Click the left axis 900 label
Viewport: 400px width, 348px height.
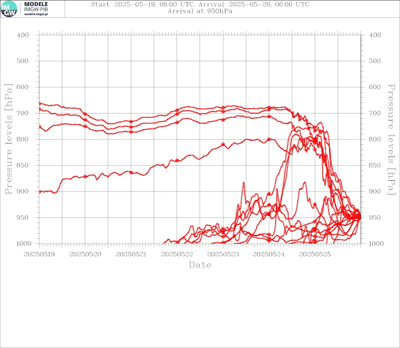23,191
